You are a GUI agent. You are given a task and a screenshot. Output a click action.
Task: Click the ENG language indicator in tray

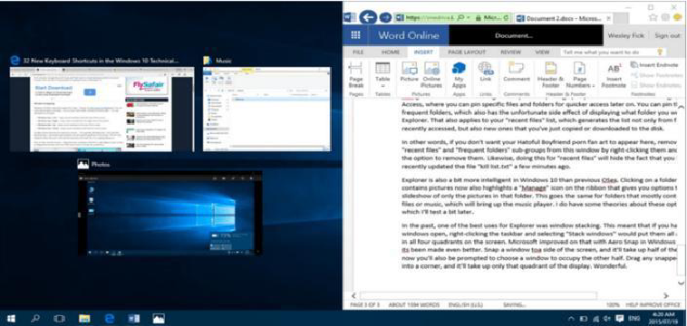coord(634,319)
